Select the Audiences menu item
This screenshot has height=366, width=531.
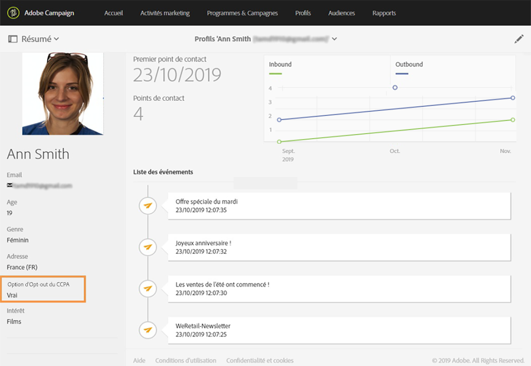[342, 13]
